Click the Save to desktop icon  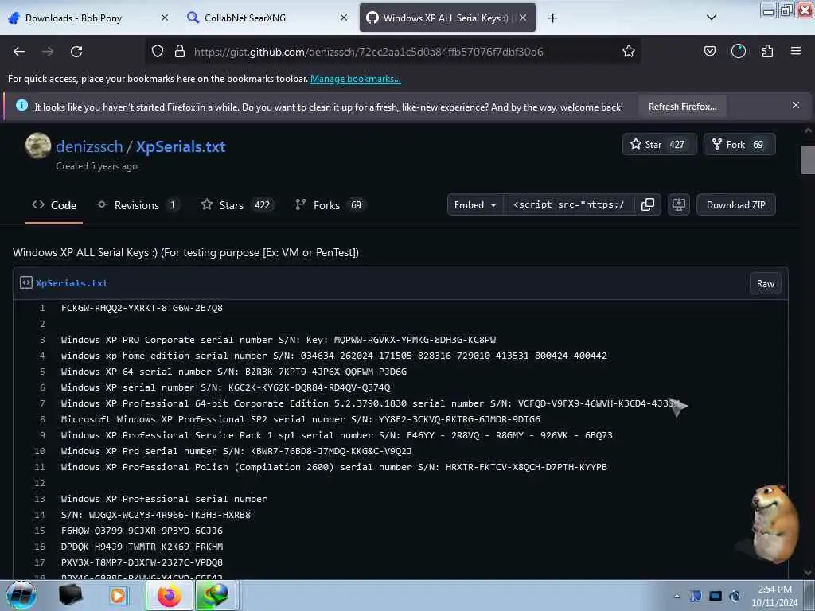(678, 204)
